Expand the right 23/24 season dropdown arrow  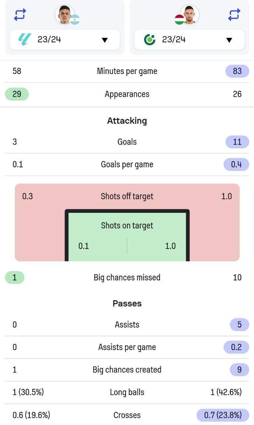[x=229, y=40]
